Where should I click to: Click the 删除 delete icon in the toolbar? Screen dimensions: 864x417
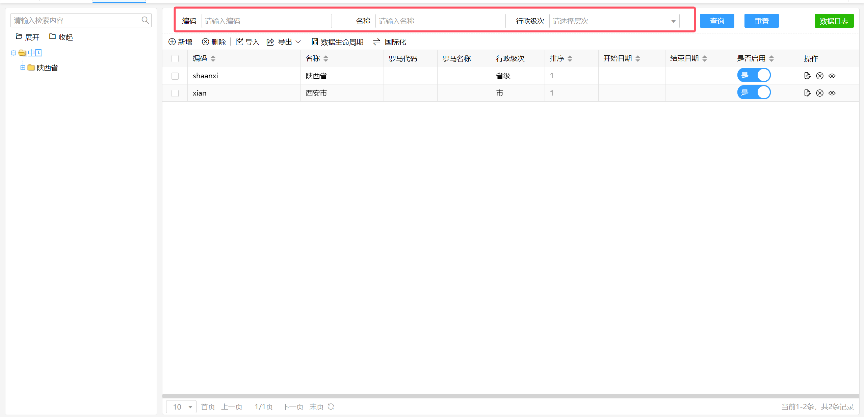point(206,42)
